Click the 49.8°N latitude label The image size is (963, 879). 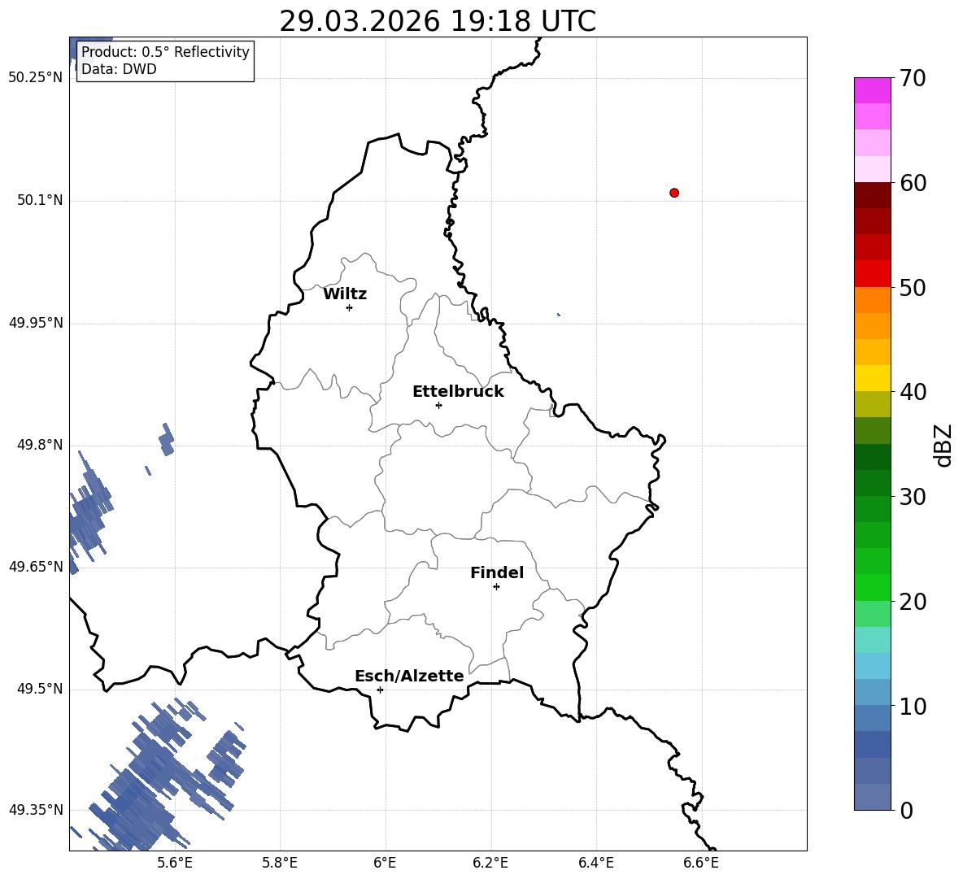[x=40, y=445]
